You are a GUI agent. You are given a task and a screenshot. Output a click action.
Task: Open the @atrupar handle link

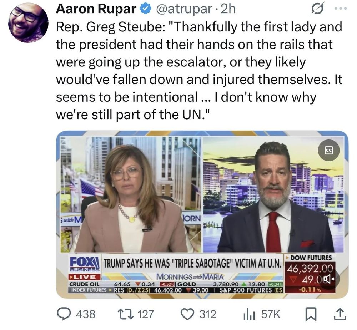pos(183,9)
